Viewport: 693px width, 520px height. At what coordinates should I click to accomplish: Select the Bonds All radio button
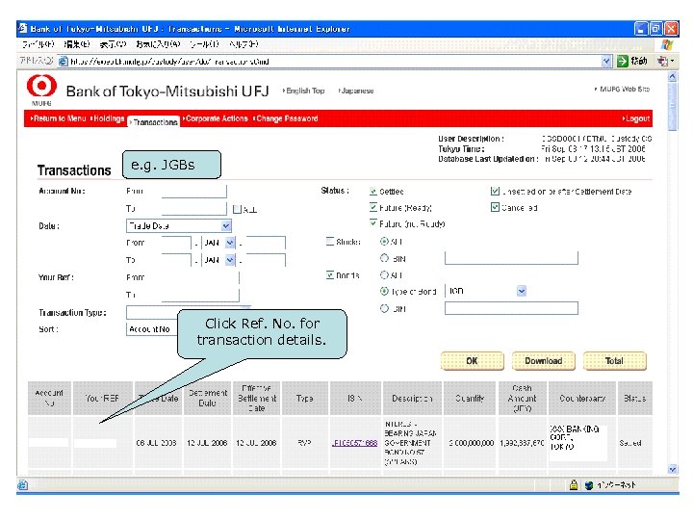click(x=384, y=275)
